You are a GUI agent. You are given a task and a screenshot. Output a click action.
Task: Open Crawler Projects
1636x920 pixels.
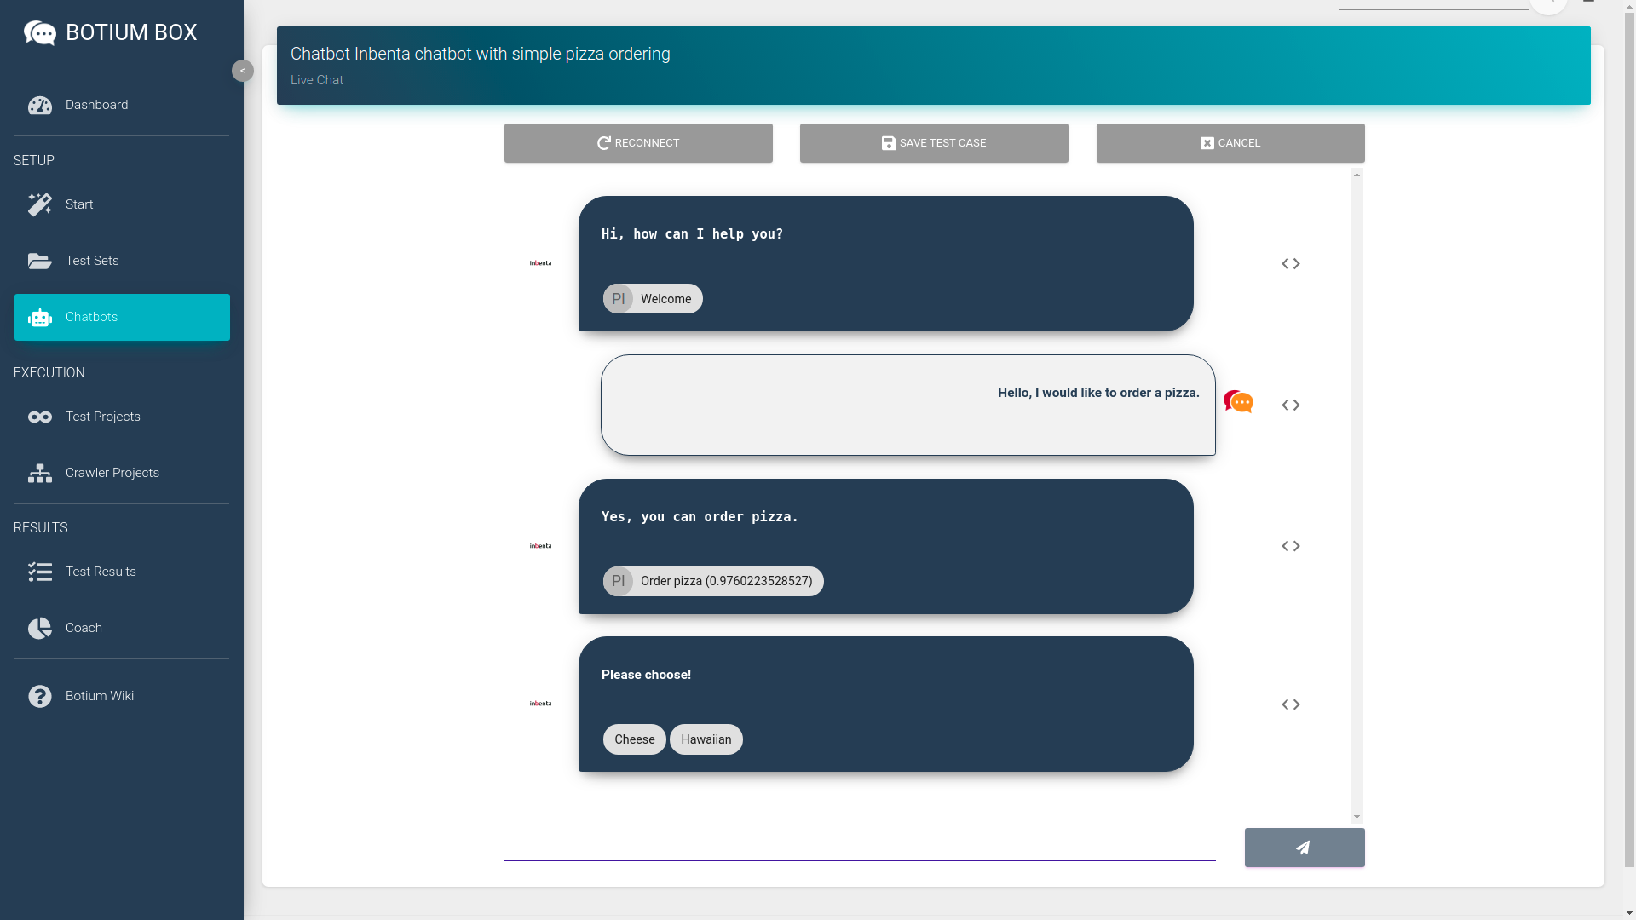pos(122,473)
